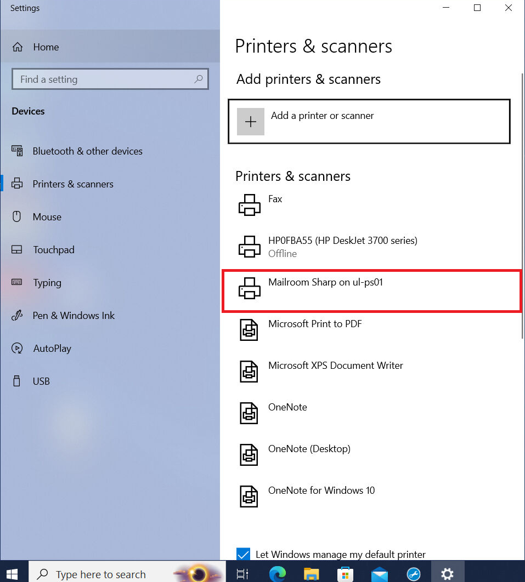This screenshot has height=582, width=525.
Task: Click the icon left of OneNote, not Desktop or Windows 10
Action: pyautogui.click(x=249, y=413)
